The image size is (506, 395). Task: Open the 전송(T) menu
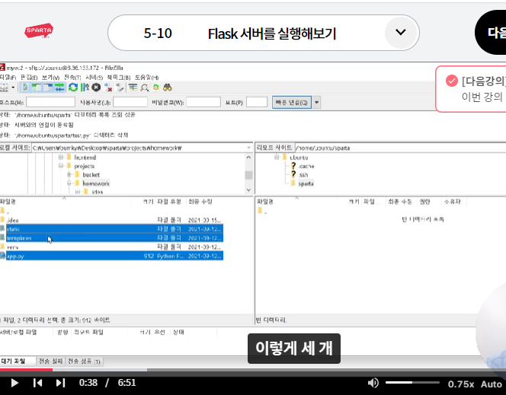(72, 78)
